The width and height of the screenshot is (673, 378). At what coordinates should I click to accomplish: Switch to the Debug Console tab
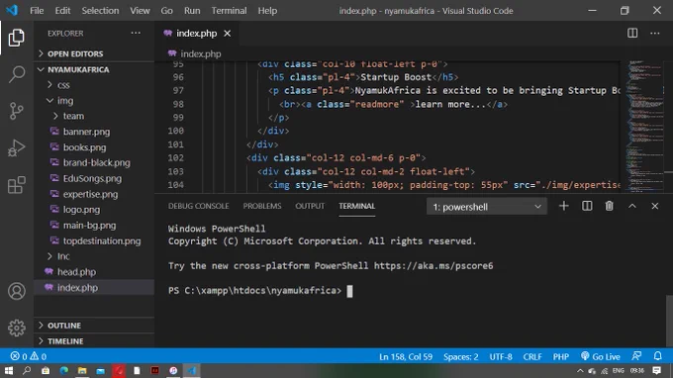tap(198, 206)
